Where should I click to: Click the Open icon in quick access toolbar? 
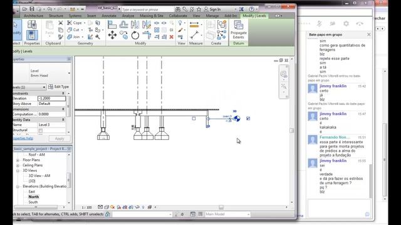[x=24, y=9]
